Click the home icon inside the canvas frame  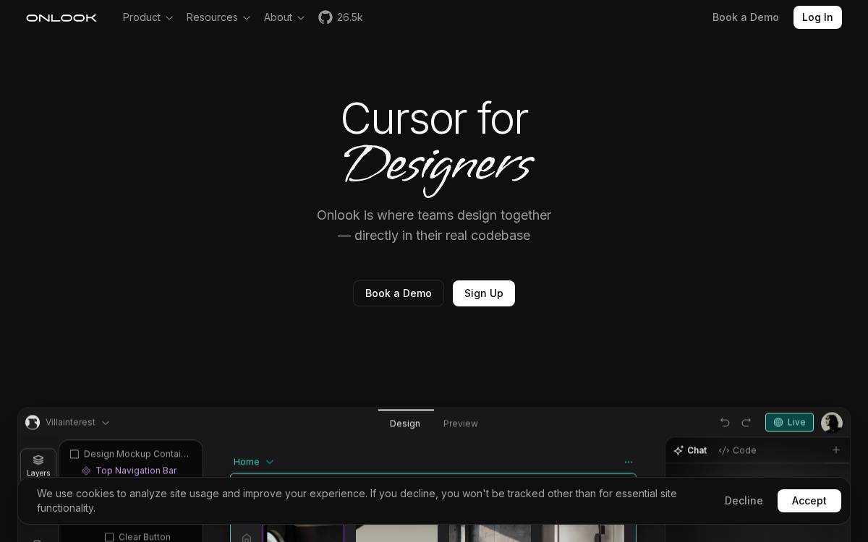pos(247,538)
